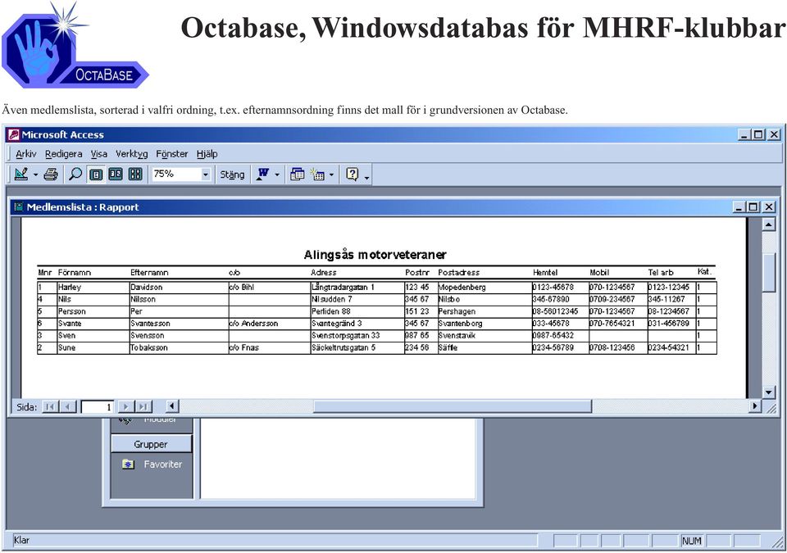Switch to two-pages preview
Image resolution: width=787 pixels, height=553 pixels.
(x=116, y=175)
